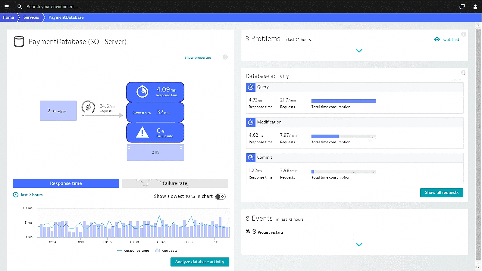Click the 3 Problems heading
Screen dimensions: 482x271
pos(263,39)
